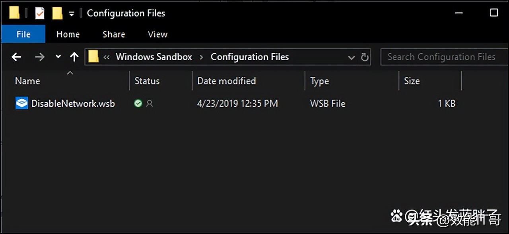This screenshot has height=234, width=509.
Task: Click the OneDrive shared person icon for DisableNetwork.wsb
Action: point(149,103)
